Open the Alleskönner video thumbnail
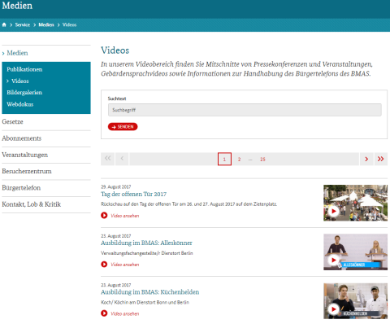Image resolution: width=390 pixels, height=324 pixels. tap(355, 252)
